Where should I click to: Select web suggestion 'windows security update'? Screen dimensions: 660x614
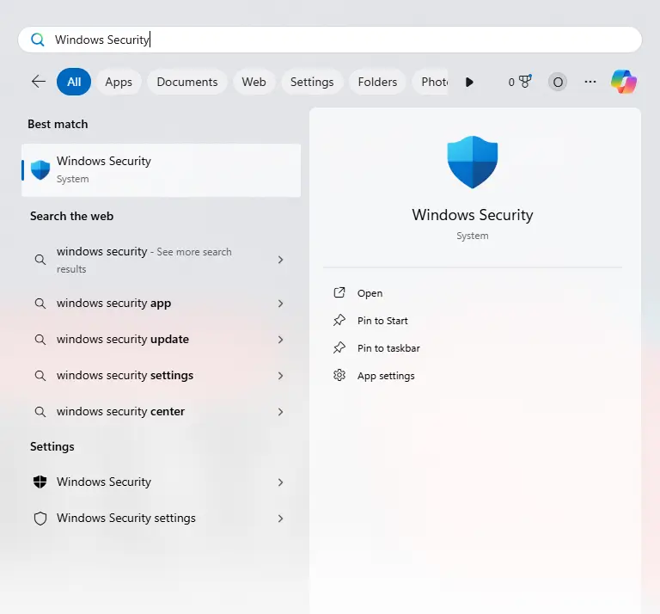tap(162, 340)
